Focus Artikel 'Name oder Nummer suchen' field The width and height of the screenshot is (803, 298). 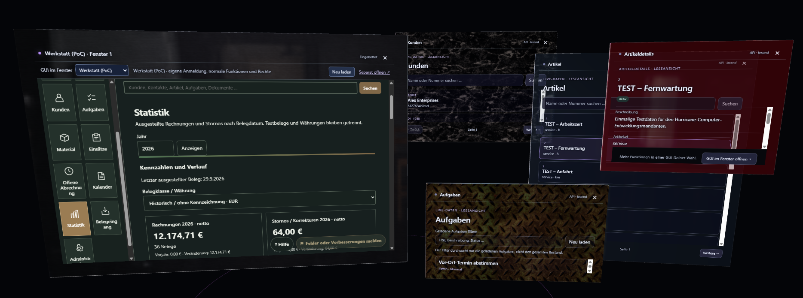click(x=574, y=104)
